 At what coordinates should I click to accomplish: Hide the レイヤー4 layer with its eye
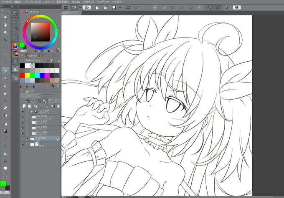[x=23, y=123]
